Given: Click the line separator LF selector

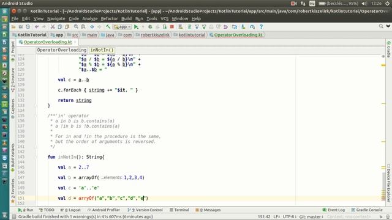Looking at the screenshot, I should 276,217.
